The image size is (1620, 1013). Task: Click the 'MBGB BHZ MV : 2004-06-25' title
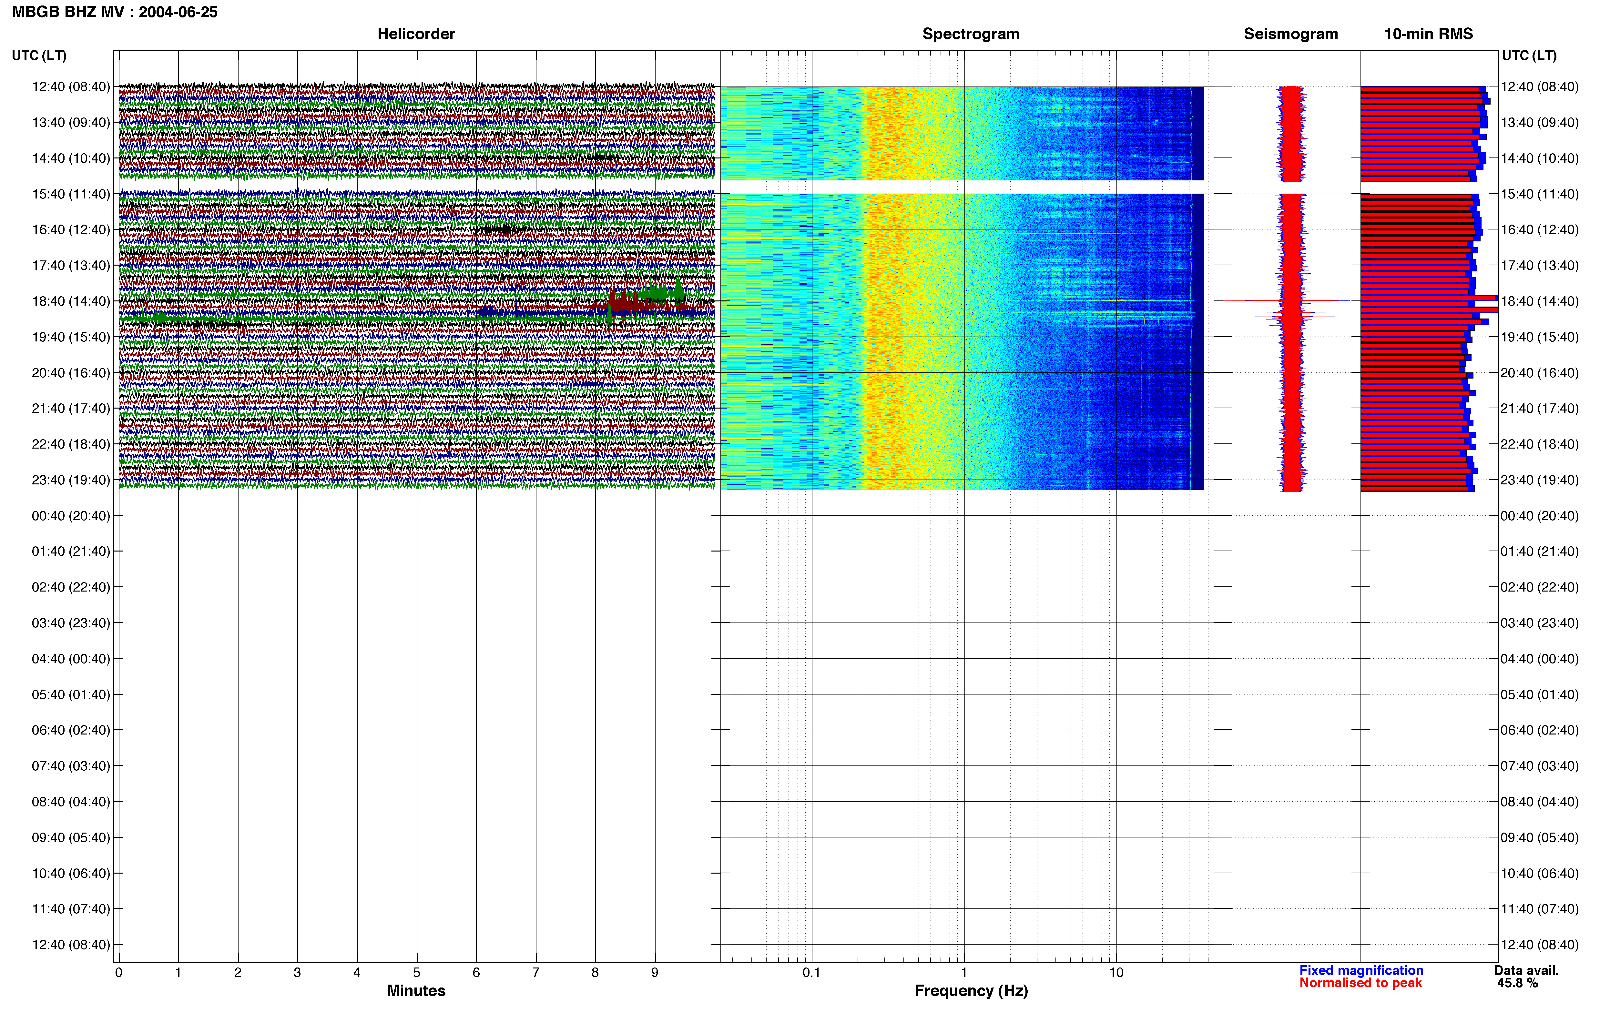pyautogui.click(x=115, y=12)
